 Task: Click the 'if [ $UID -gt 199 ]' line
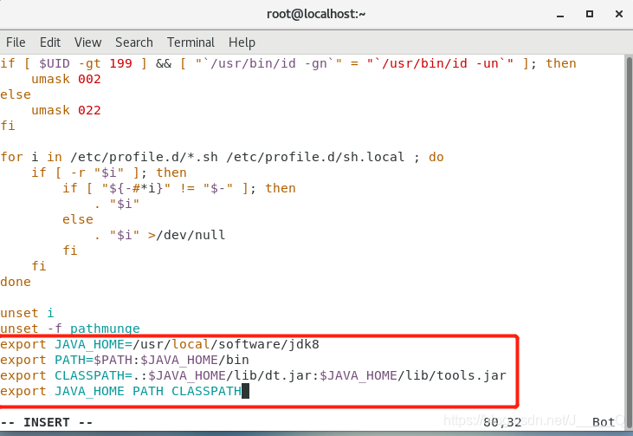[x=288, y=63]
